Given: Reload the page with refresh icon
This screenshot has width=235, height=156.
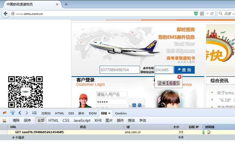Looking at the screenshot, I should [x=212, y=14].
